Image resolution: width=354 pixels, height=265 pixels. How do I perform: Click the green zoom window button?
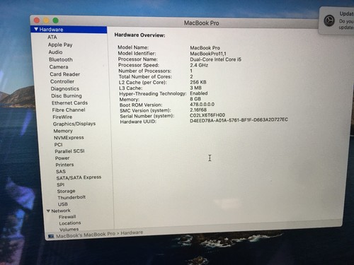[56, 20]
